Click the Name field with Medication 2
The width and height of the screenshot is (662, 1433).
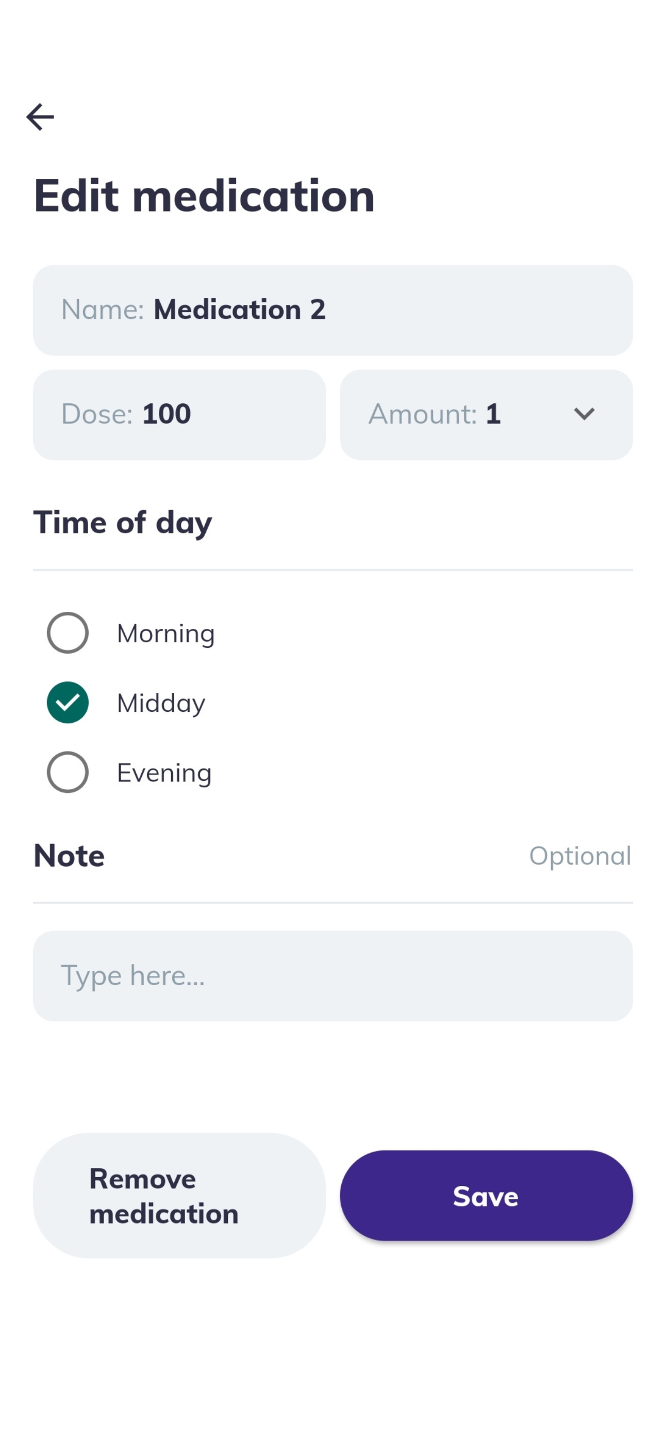pos(333,311)
